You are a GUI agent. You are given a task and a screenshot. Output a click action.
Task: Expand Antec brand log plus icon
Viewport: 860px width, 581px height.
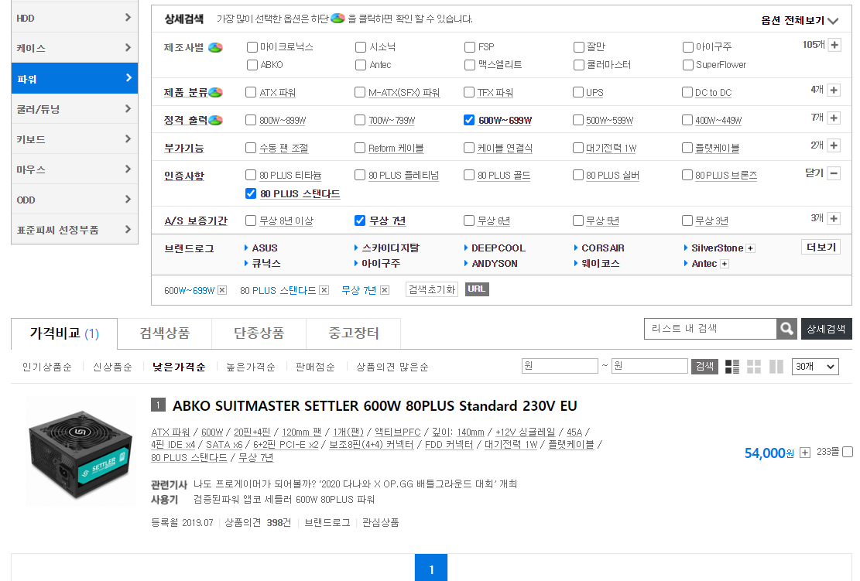point(724,264)
